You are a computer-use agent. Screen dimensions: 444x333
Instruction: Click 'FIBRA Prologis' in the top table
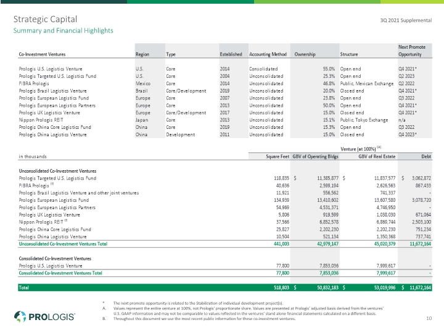(34, 83)
